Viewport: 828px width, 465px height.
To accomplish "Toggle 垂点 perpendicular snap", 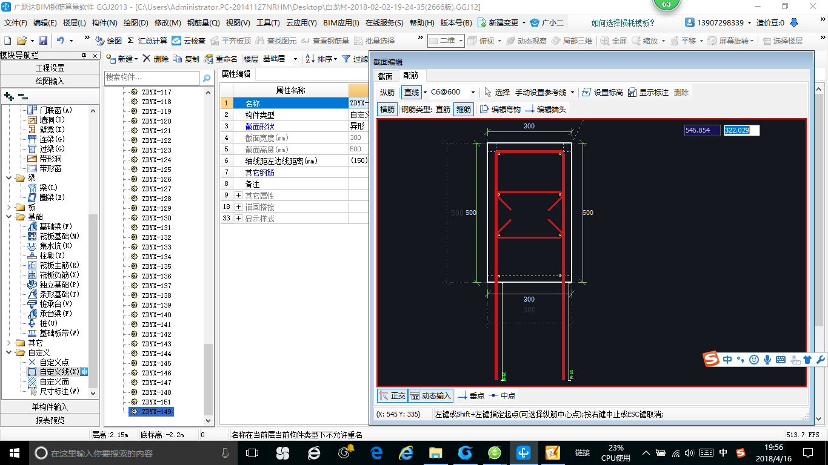I will [471, 395].
